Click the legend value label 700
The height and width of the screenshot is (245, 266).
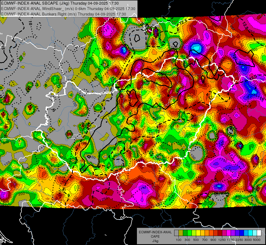pyautogui.click(x=205, y=240)
